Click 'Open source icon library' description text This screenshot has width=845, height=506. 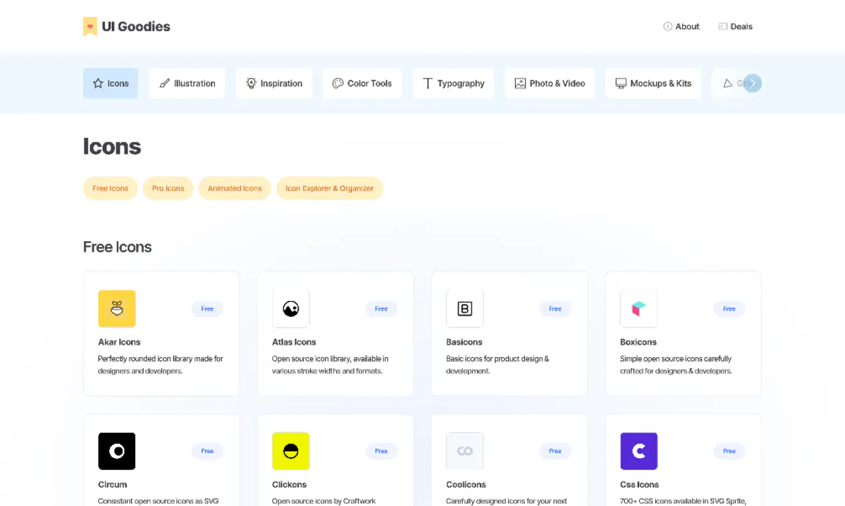coord(331,365)
